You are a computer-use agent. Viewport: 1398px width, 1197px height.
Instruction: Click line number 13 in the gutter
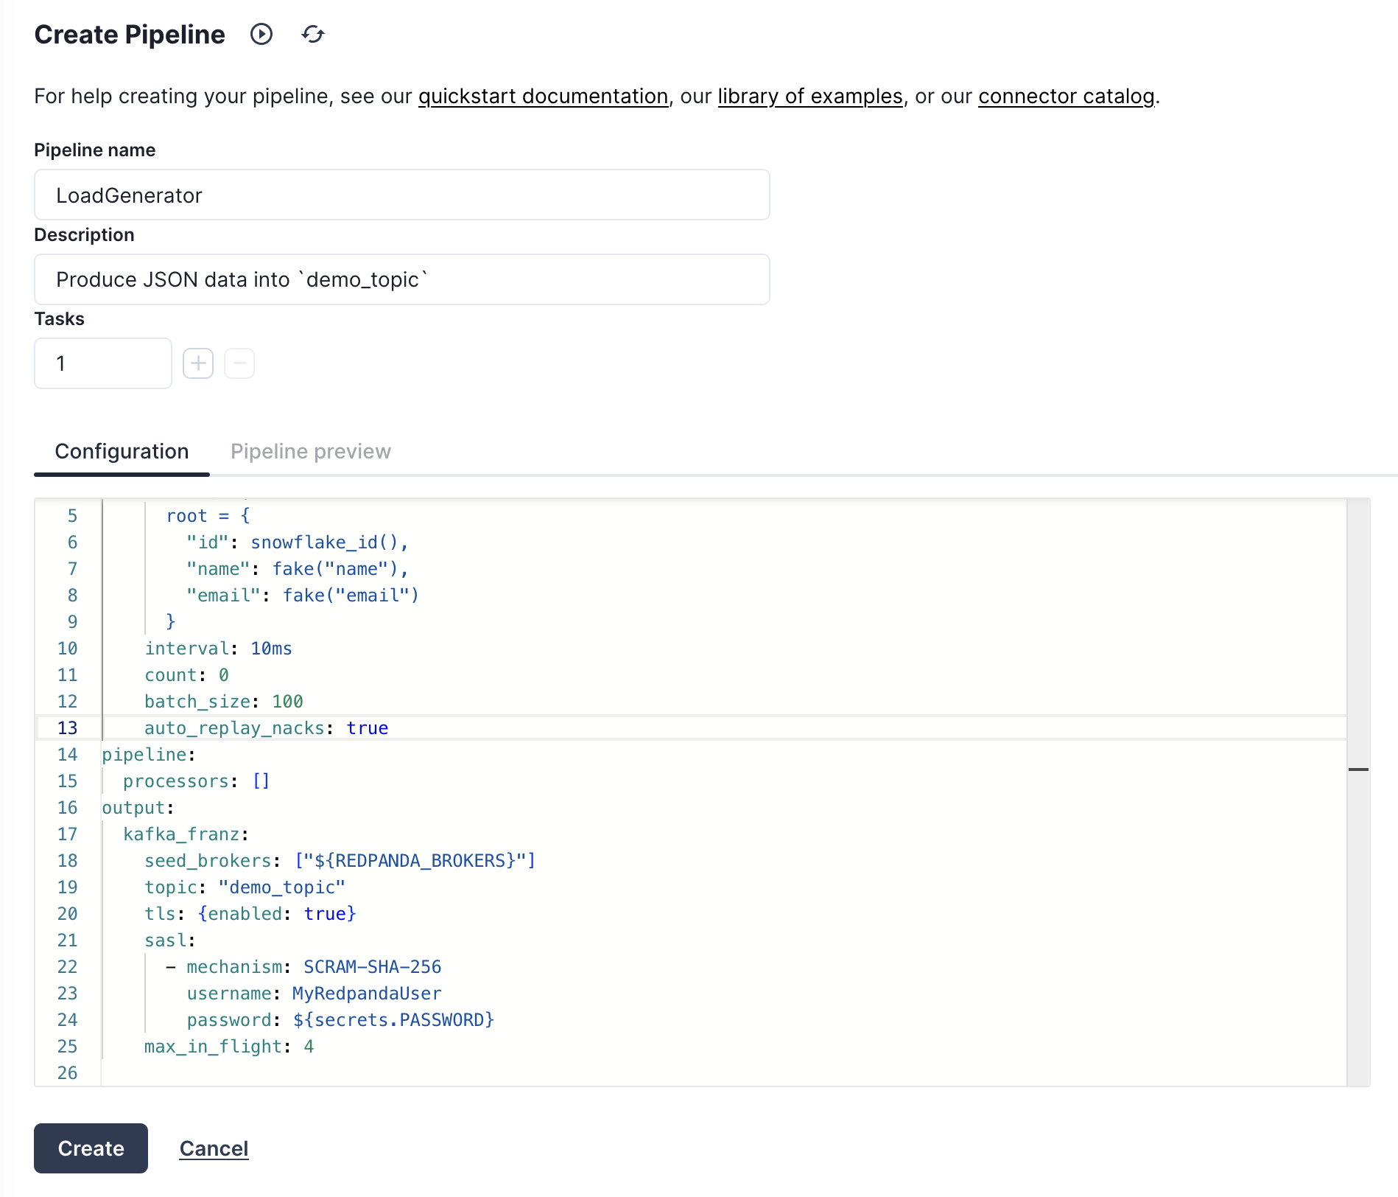click(68, 728)
